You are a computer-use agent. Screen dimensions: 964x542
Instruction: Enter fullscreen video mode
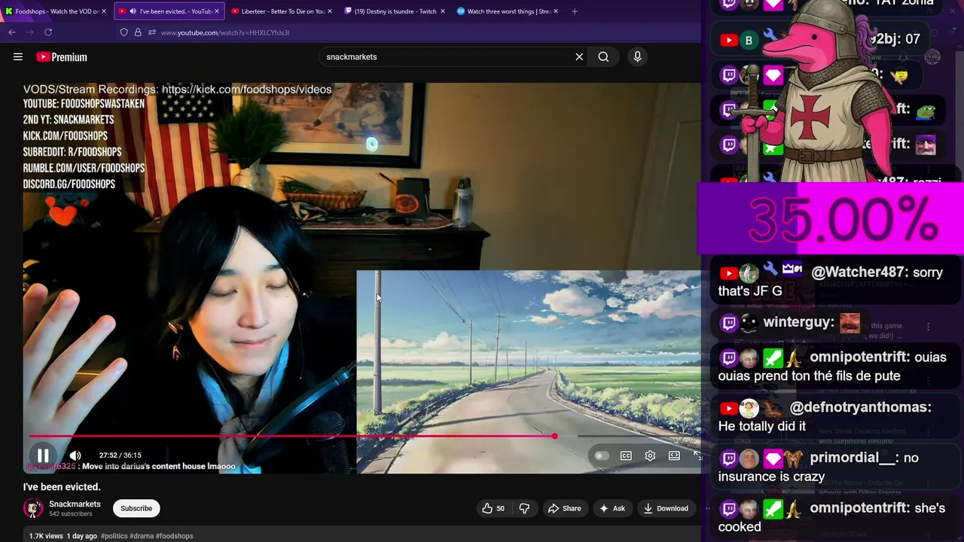click(697, 455)
